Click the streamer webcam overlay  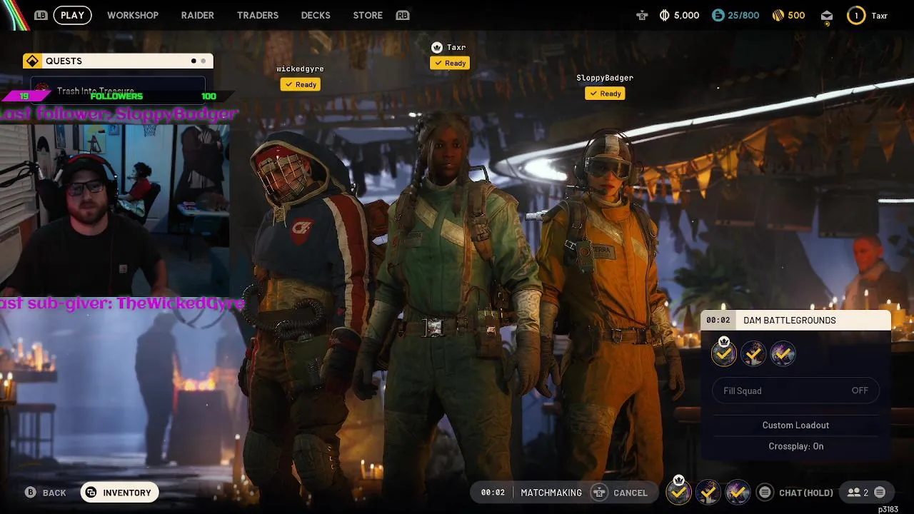coord(114,209)
